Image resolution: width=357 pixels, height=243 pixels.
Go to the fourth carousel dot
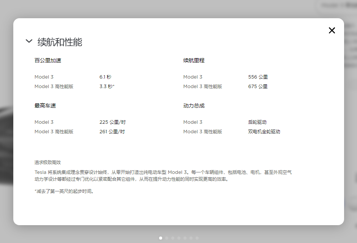(x=179, y=238)
